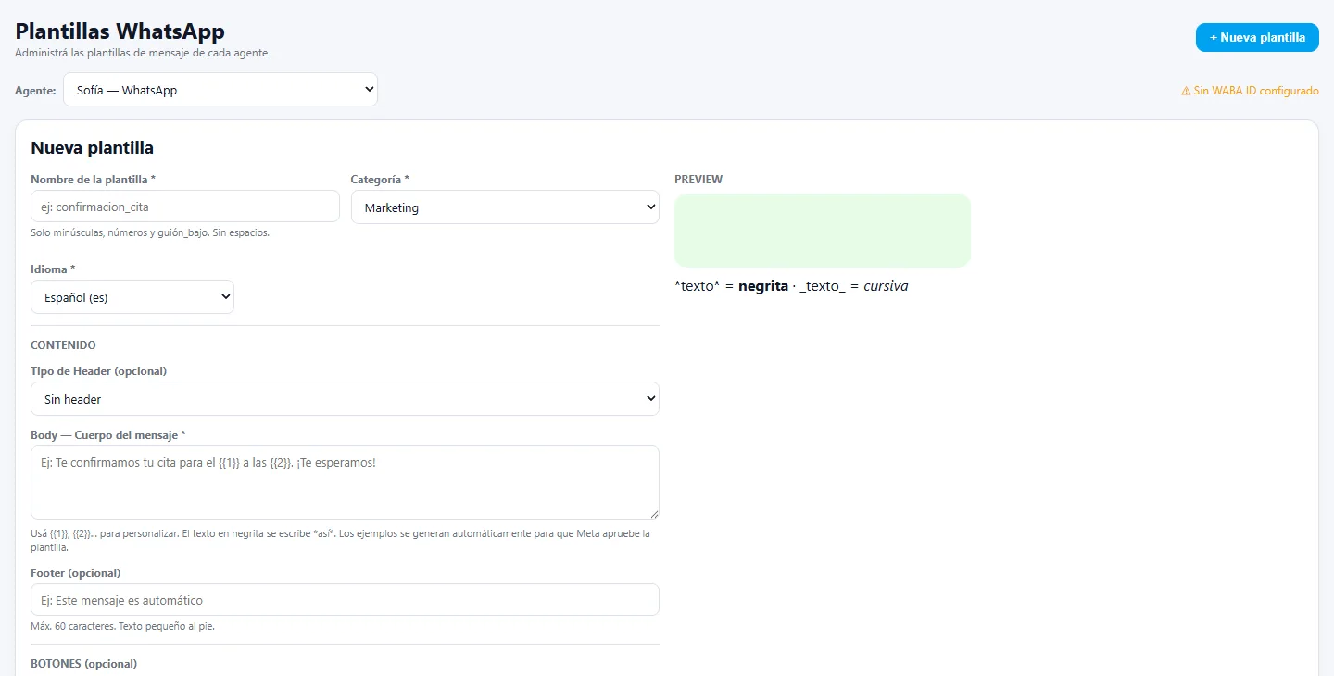Click the BOTONES (opcional) section label
Viewport: 1334px width, 676px height.
83,664
